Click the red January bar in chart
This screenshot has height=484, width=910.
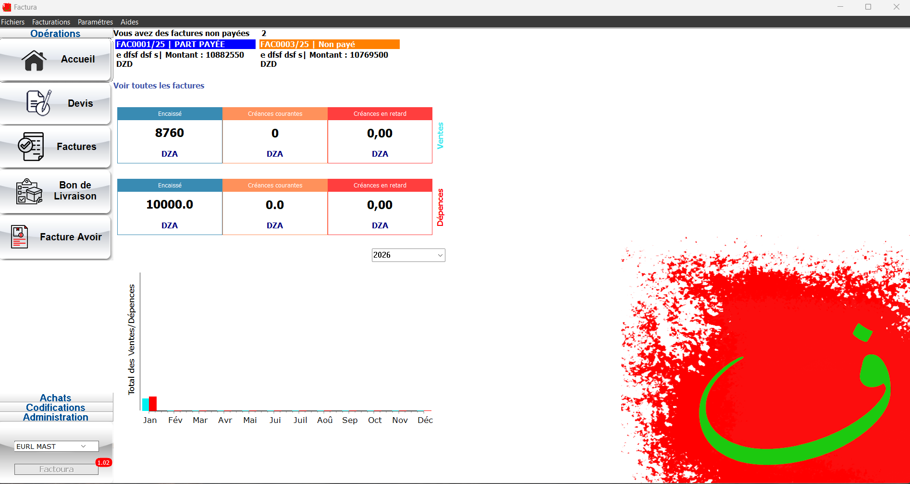point(153,404)
